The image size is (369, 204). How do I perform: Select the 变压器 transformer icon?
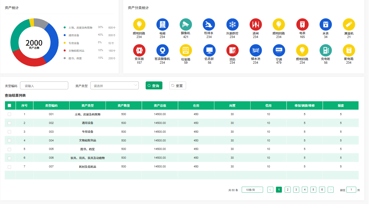[139, 50]
